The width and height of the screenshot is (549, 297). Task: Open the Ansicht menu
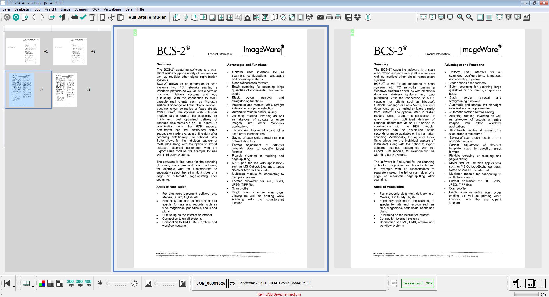point(51,9)
